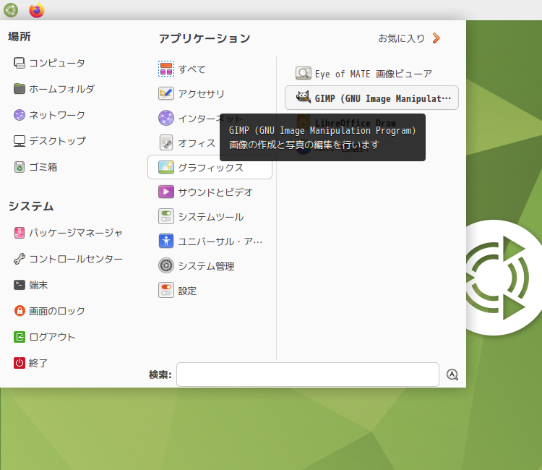Open デスクトップ folder entry
The width and height of the screenshot is (542, 470).
(50, 141)
